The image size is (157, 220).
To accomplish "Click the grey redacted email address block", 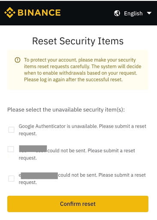I will [x=39, y=176].
